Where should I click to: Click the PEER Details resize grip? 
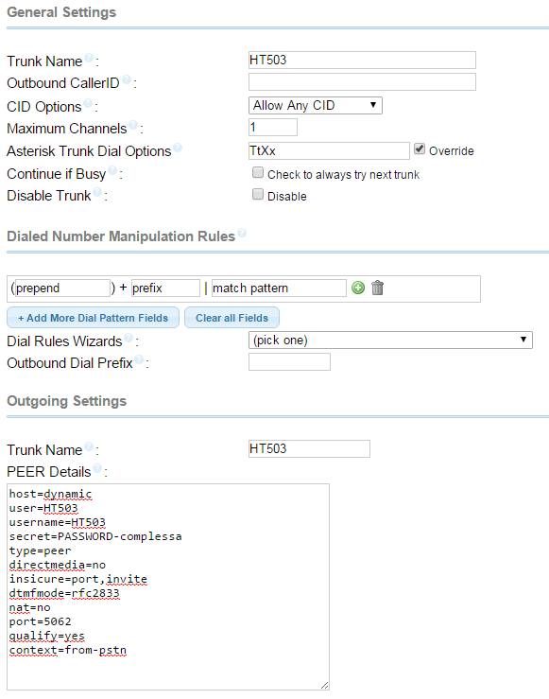click(x=325, y=686)
